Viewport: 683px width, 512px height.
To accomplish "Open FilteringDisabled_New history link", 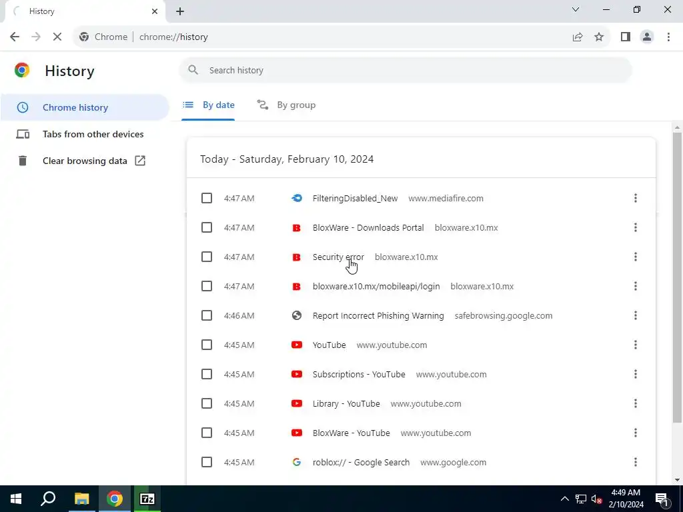I will click(x=355, y=198).
